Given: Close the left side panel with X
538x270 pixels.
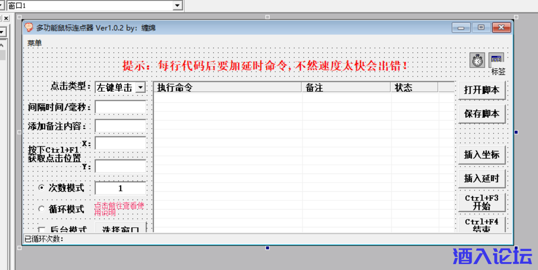Looking at the screenshot, I should click(6, 18).
